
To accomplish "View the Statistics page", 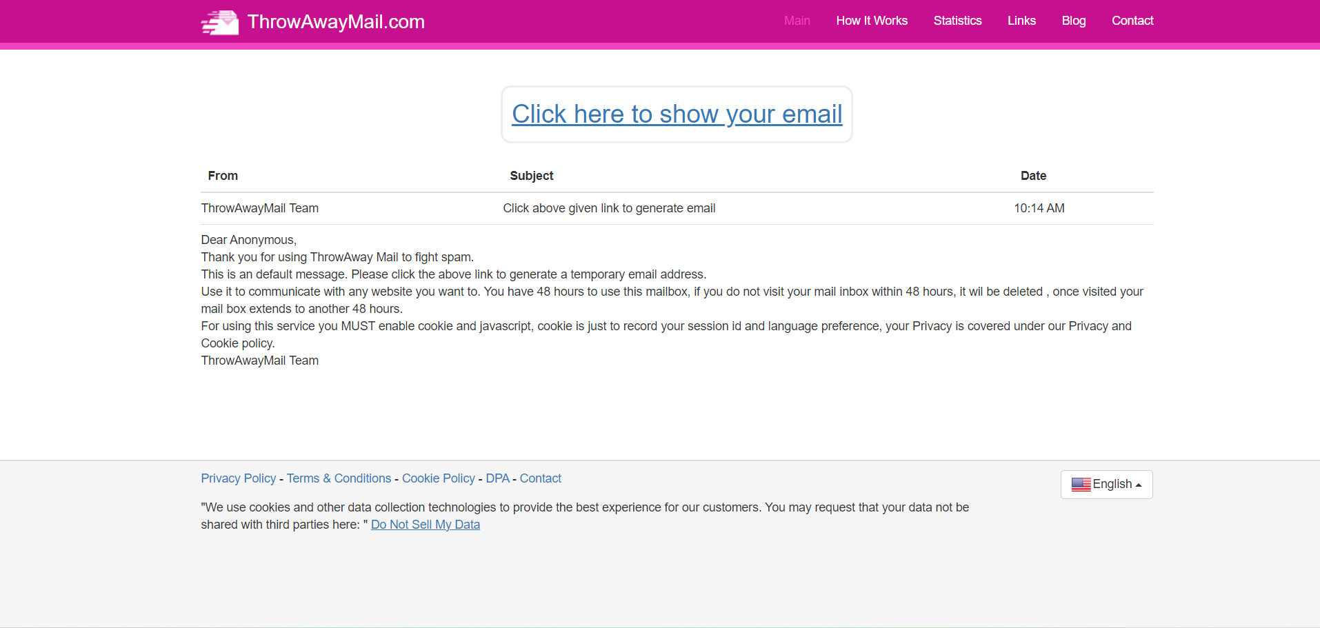I will [957, 21].
